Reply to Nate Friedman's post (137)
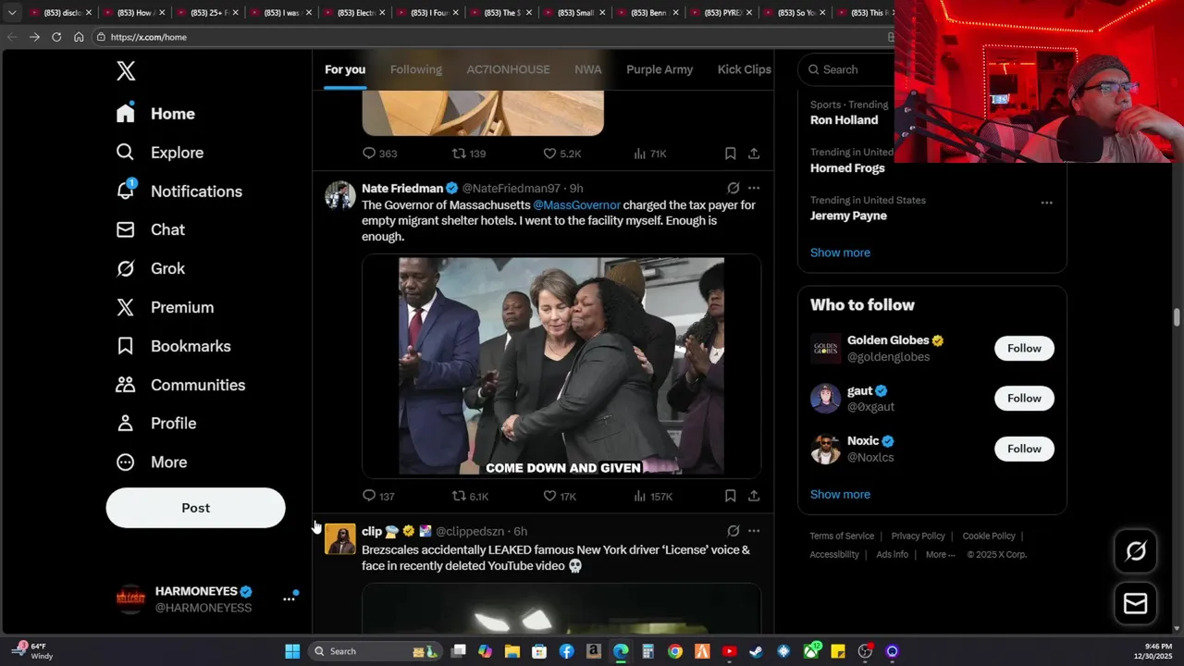This screenshot has height=666, width=1184. [378, 497]
